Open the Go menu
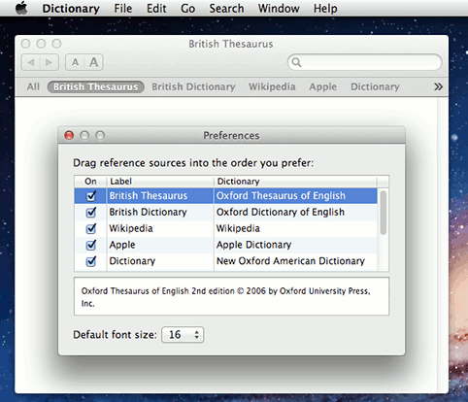Image resolution: width=468 pixels, height=402 pixels. coord(188,8)
